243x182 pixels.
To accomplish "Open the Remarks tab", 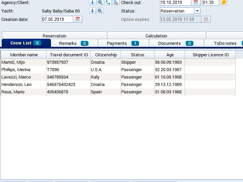I will point(74,43).
